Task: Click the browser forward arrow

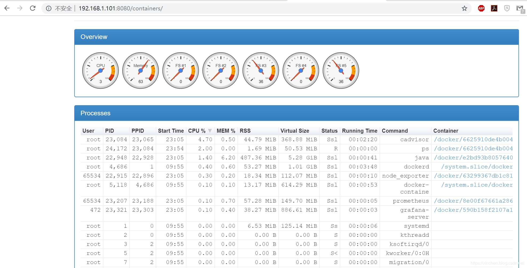Action: coord(20,8)
